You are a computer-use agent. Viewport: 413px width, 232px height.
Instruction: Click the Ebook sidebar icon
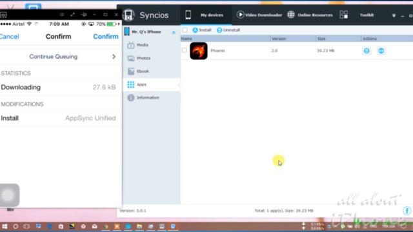(x=131, y=72)
